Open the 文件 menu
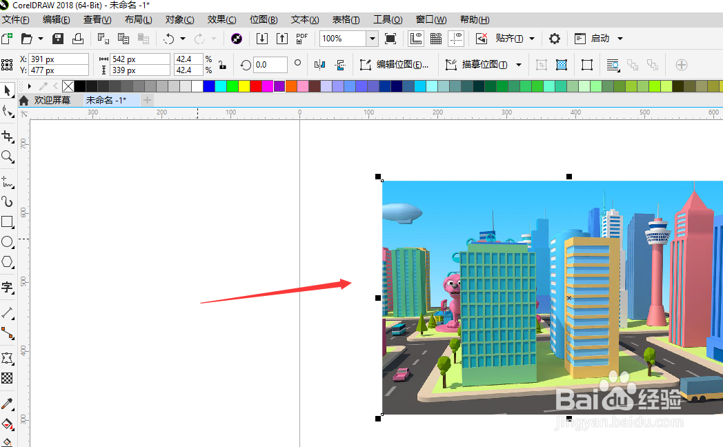This screenshot has height=447, width=723. coord(15,20)
